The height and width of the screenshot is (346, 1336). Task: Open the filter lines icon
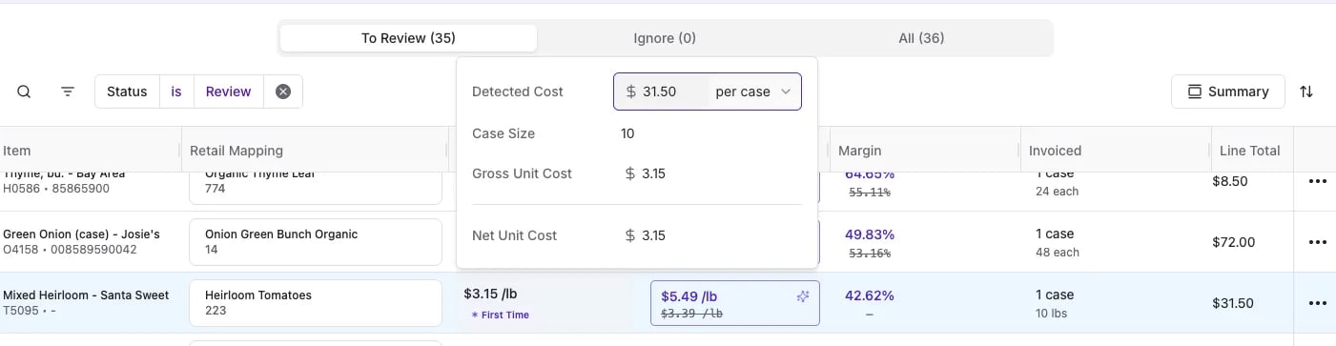click(x=68, y=92)
